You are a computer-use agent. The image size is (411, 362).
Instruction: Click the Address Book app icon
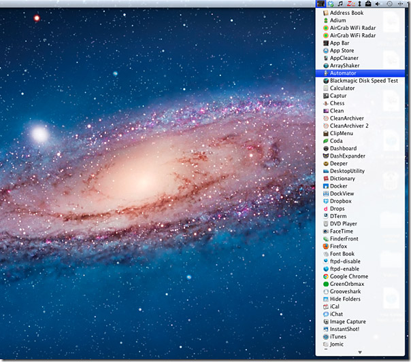(326, 13)
